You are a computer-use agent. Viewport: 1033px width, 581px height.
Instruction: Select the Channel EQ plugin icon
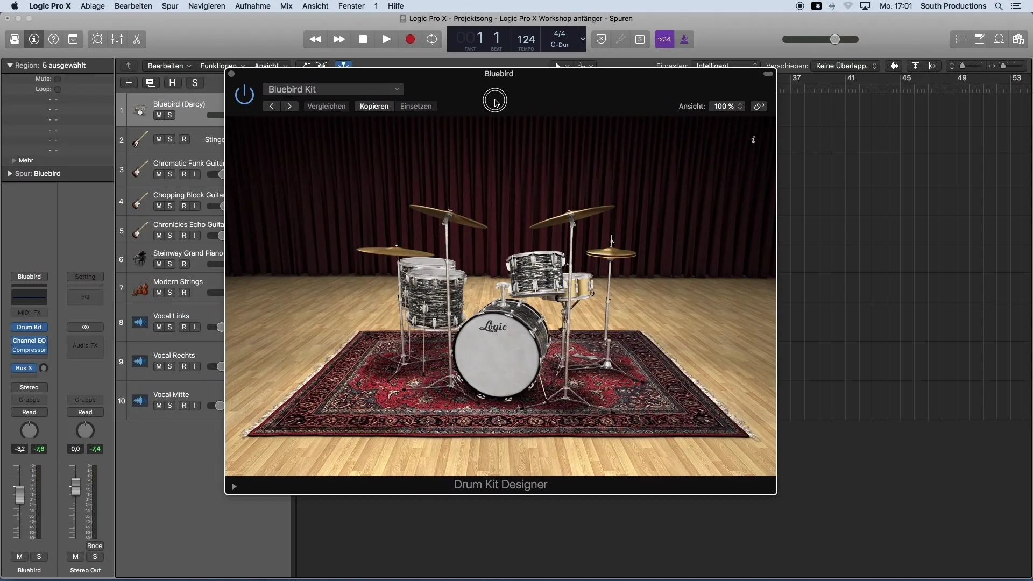pos(29,340)
